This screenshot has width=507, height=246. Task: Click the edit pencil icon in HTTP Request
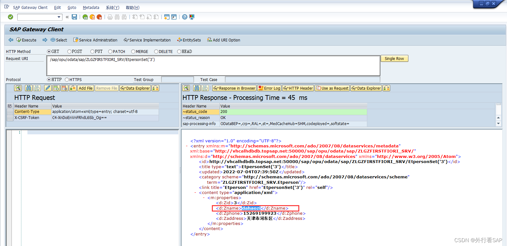[48, 88]
